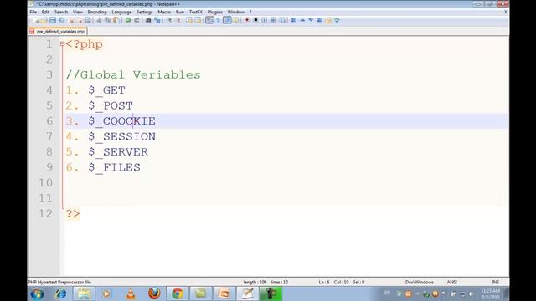Screen dimensions: 536x301
Task: Redo the edit from the toolbar
Action: point(137,20)
